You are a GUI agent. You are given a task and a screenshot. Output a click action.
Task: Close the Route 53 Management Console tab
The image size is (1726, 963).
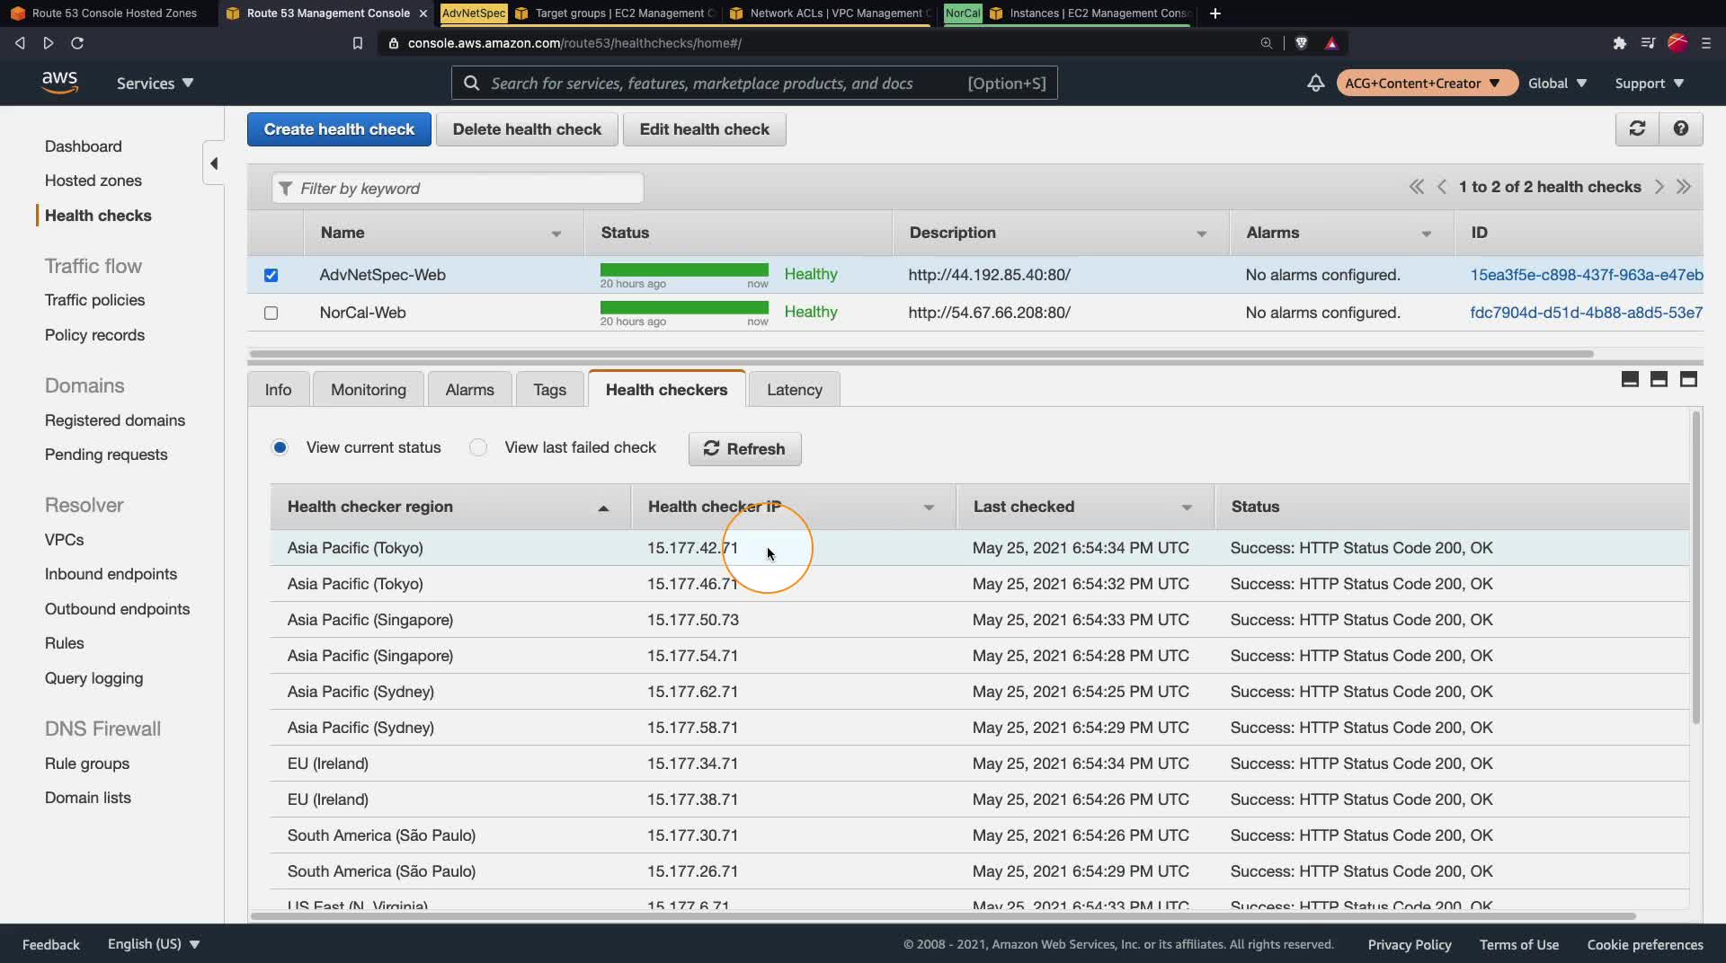(x=423, y=13)
